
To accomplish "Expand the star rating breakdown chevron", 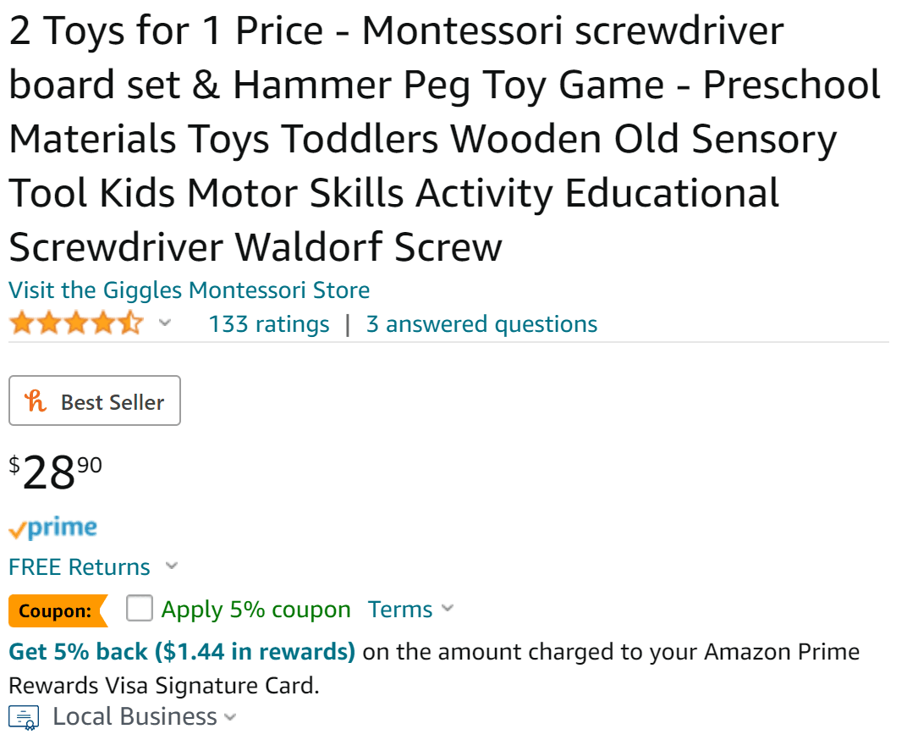I will [x=165, y=323].
